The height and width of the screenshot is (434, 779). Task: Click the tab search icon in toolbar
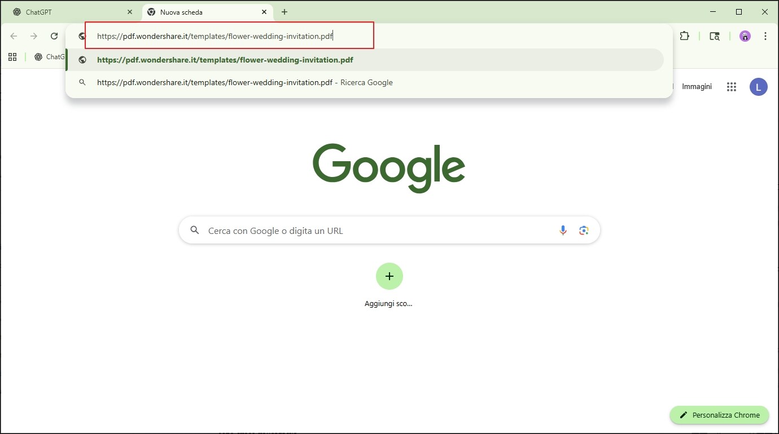(x=715, y=36)
